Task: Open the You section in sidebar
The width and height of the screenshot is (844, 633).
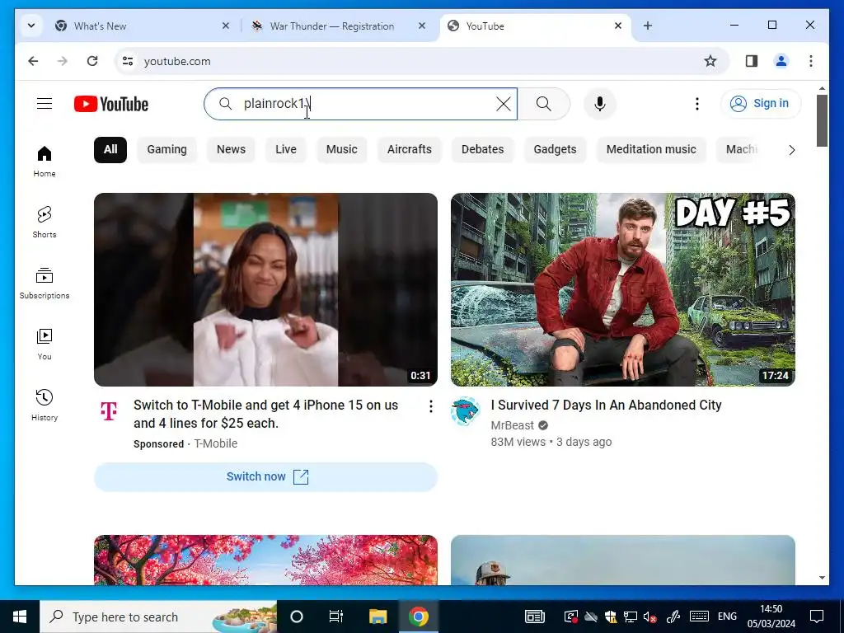Action: point(45,344)
